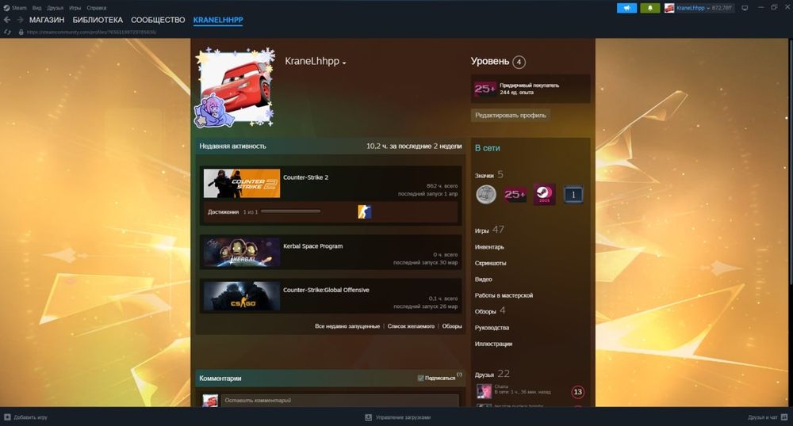Click your avatar beside the comment box

(x=210, y=401)
